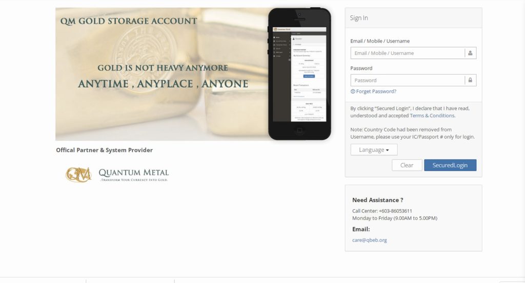The height and width of the screenshot is (283, 525).
Task: Click the Monday to Friday hours text
Action: click(395, 218)
